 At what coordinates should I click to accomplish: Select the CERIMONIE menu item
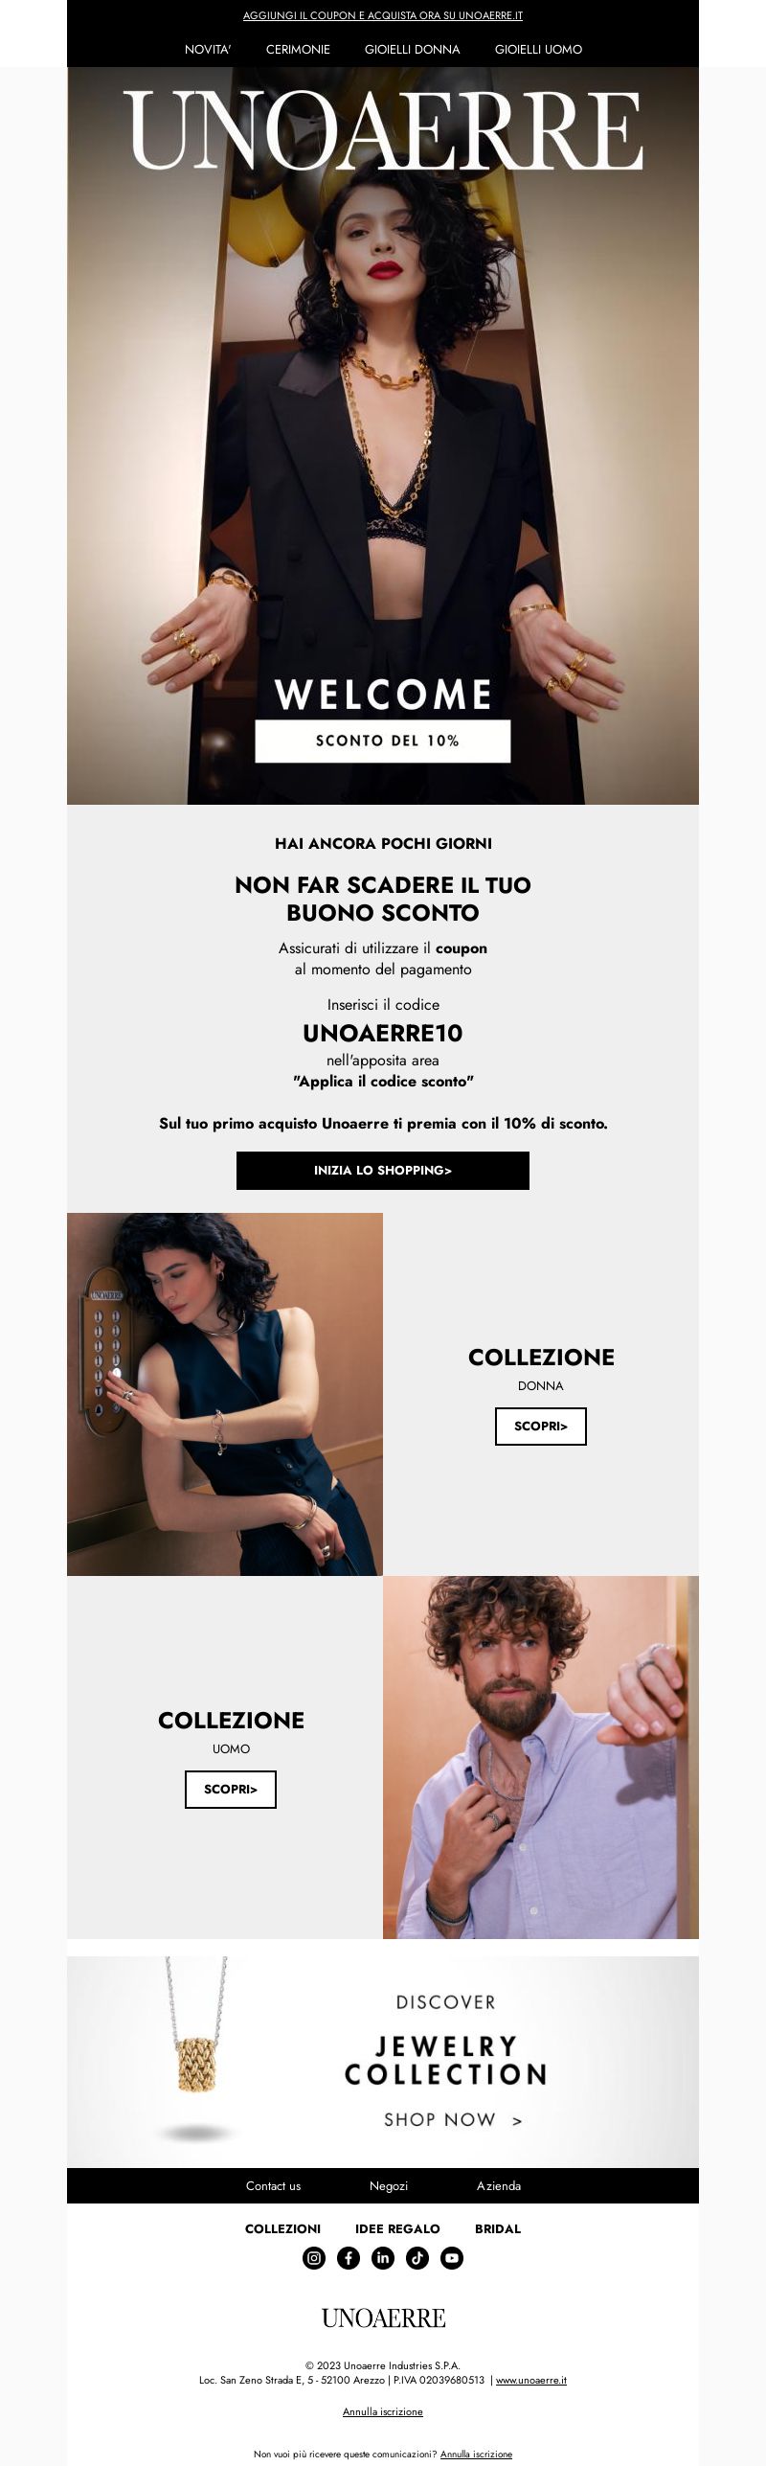[298, 49]
